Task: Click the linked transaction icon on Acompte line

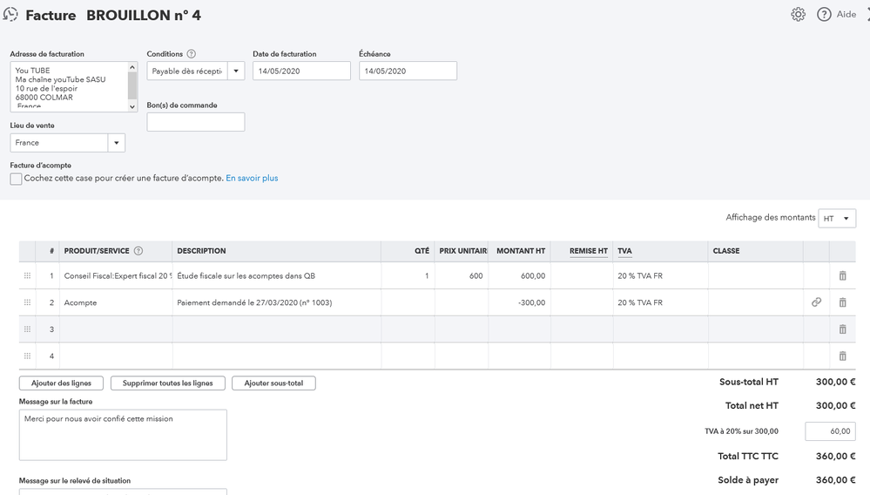Action: click(816, 302)
